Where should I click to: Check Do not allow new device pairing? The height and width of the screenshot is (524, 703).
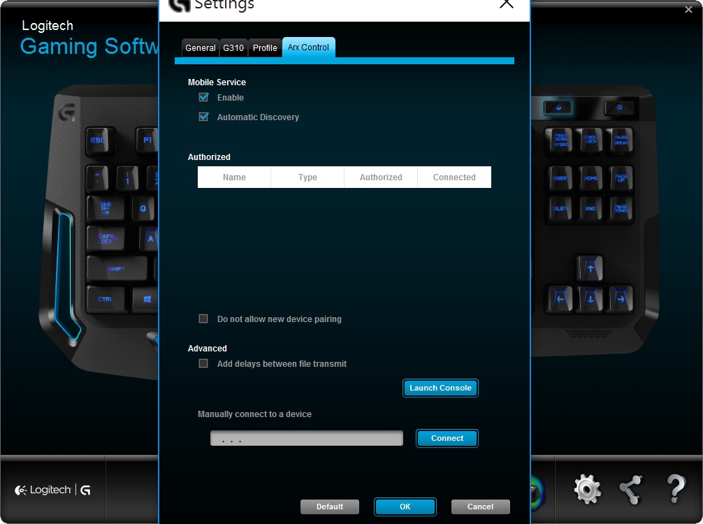click(x=203, y=319)
